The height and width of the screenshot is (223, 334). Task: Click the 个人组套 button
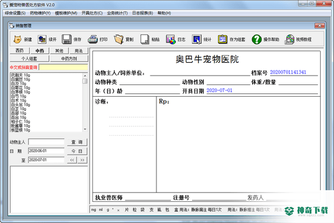30,58
